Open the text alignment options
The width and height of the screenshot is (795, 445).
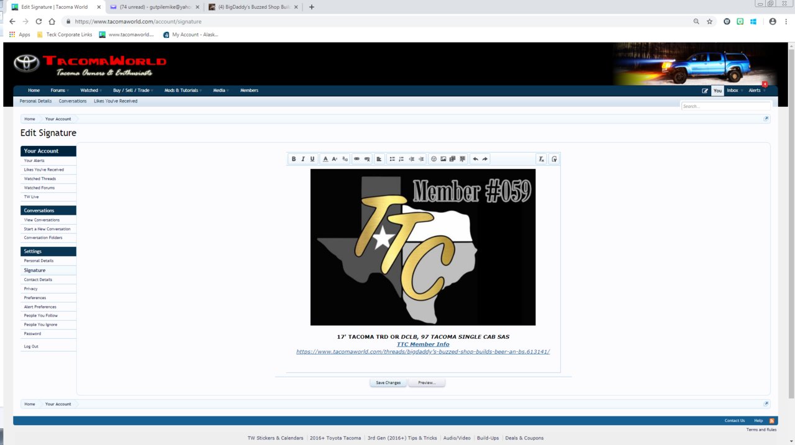(x=379, y=159)
